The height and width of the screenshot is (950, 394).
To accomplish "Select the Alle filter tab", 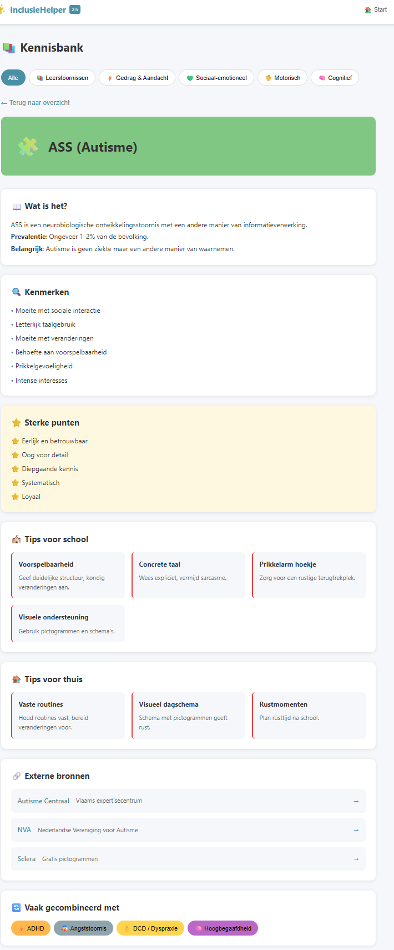I will click(13, 78).
